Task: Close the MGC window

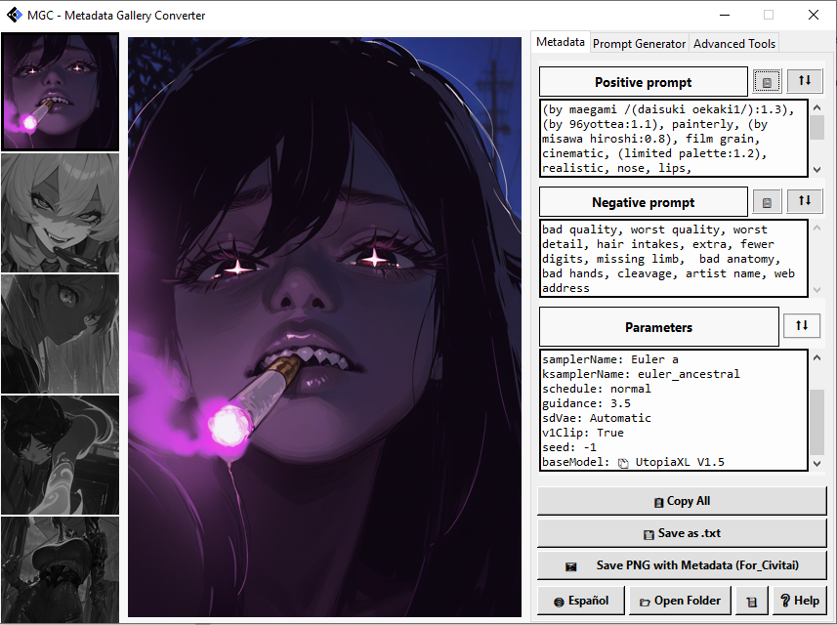Action: pyautogui.click(x=813, y=15)
